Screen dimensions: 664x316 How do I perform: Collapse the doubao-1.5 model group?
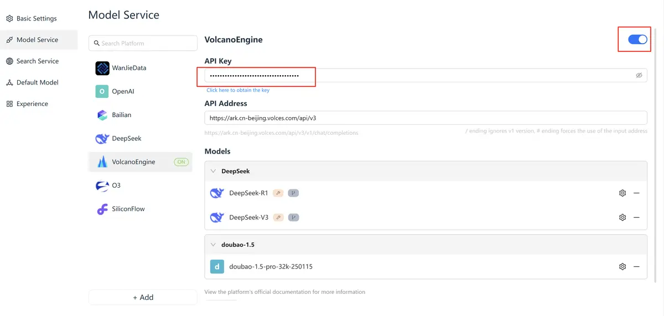click(214, 245)
